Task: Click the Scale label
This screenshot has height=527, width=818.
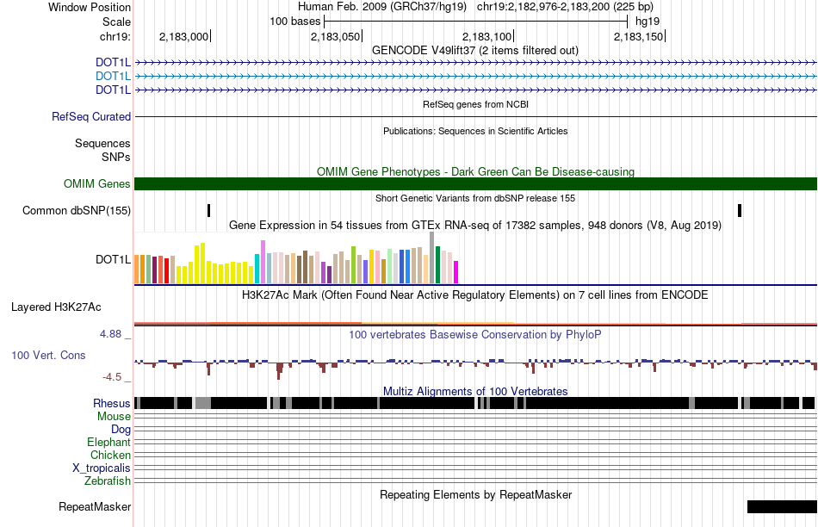Action: tap(116, 22)
